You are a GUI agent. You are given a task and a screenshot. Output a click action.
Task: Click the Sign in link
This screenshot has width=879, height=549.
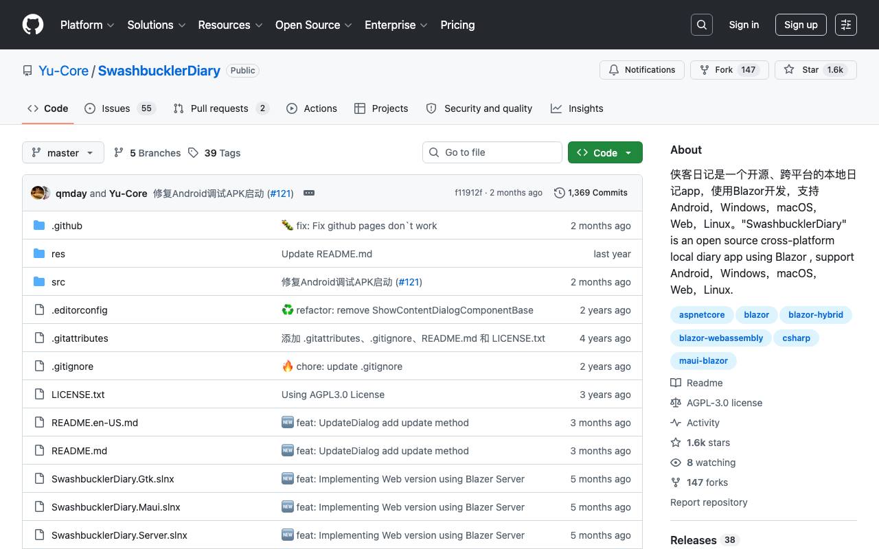(744, 25)
